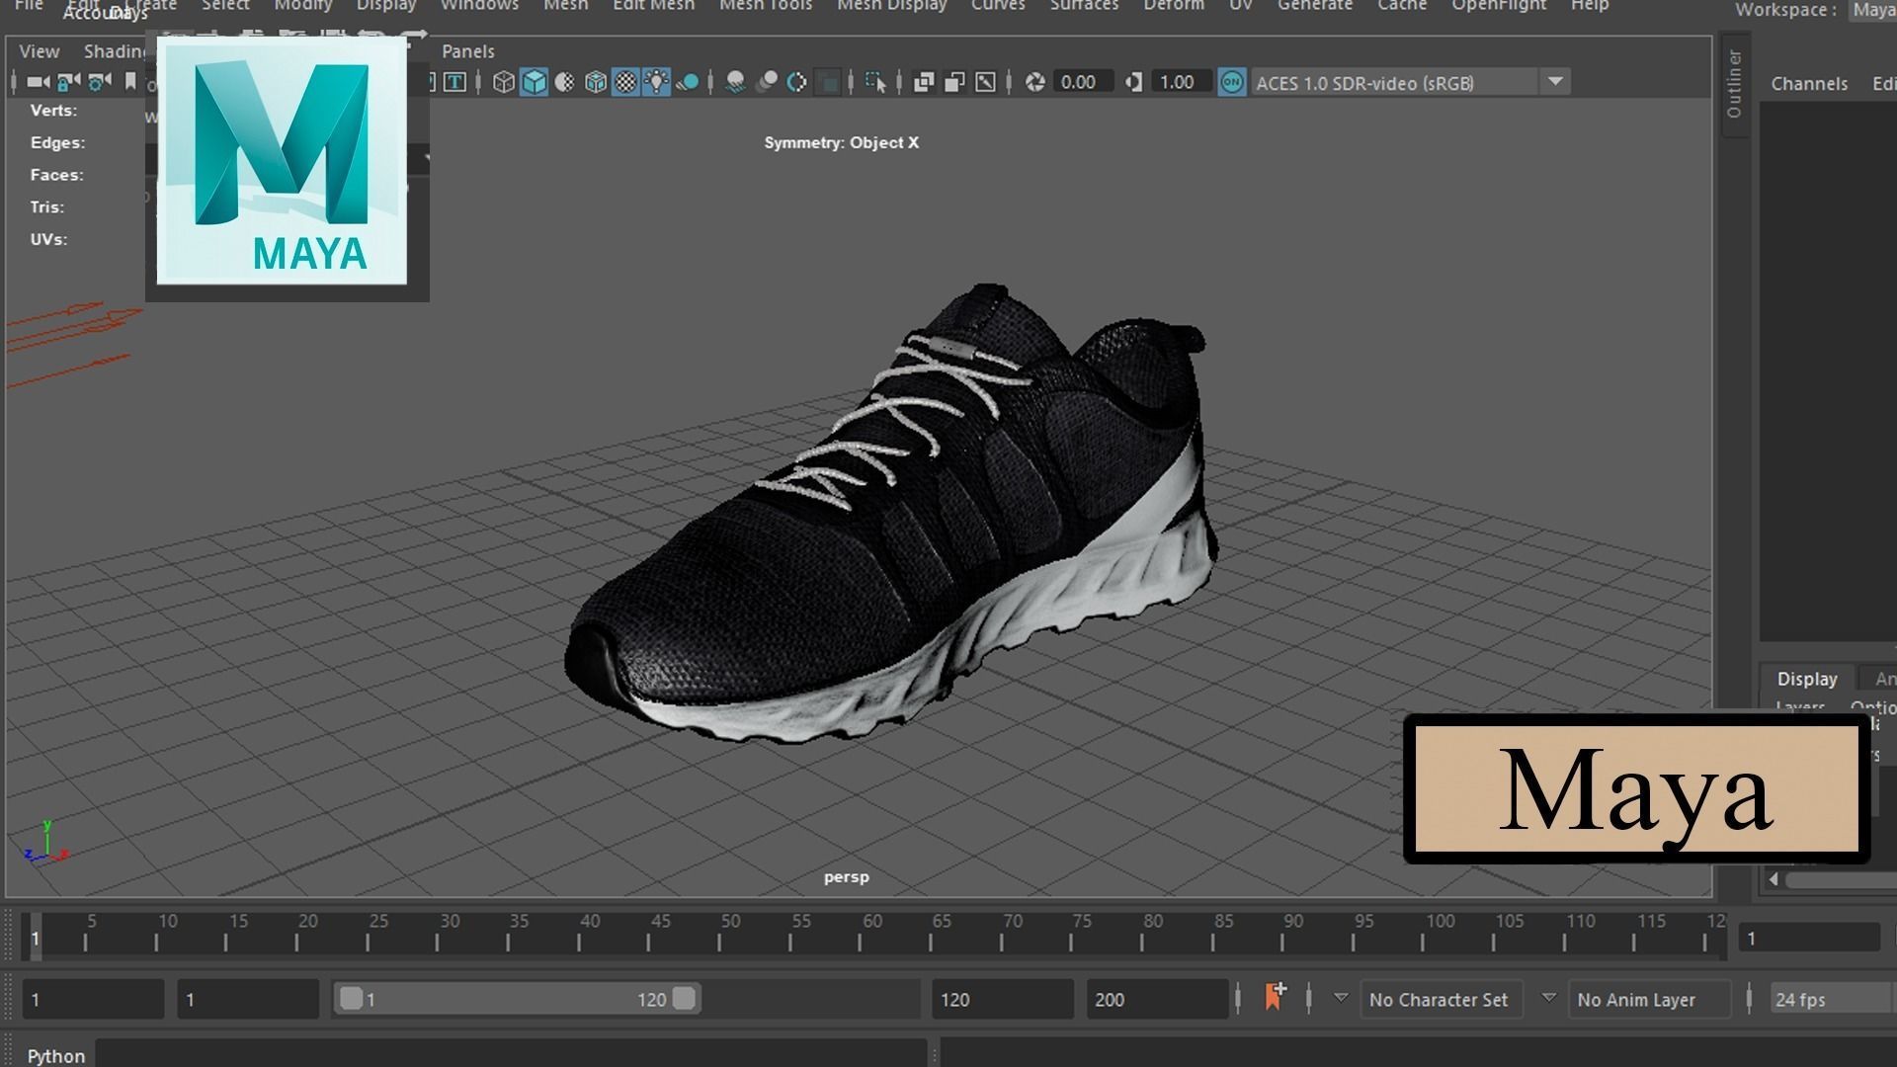Click the time slider Bookmark flag icon
1897x1067 pixels.
(x=1276, y=997)
